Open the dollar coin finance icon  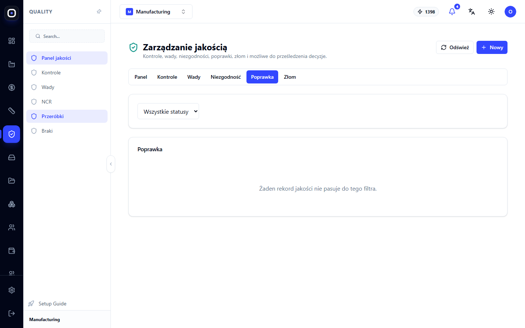12,87
